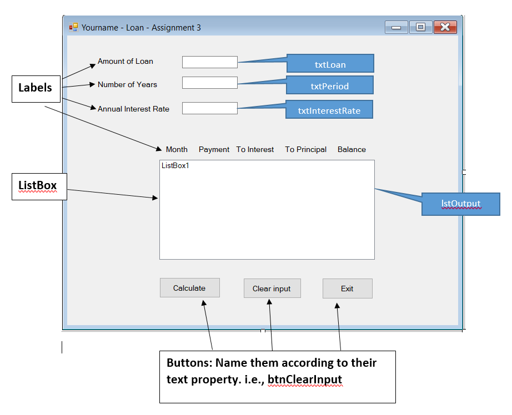The image size is (512, 415).
Task: Select the txtPeriod callout label
Action: coord(329,85)
